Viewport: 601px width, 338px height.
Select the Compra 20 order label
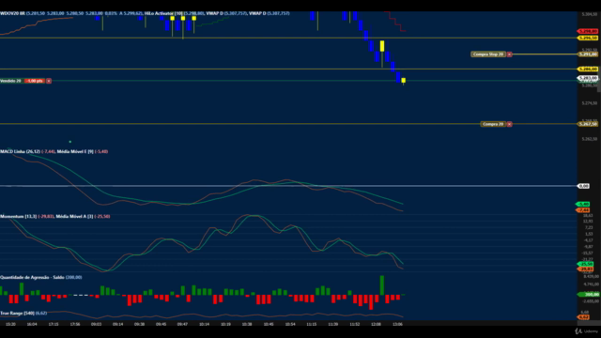(493, 124)
